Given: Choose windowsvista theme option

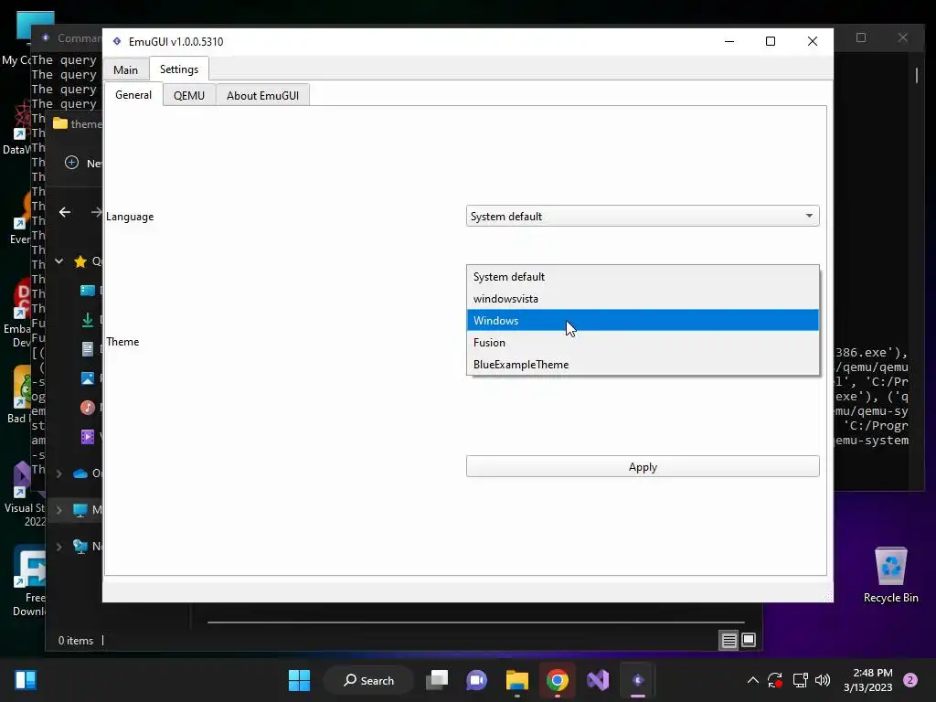Looking at the screenshot, I should [x=643, y=299].
